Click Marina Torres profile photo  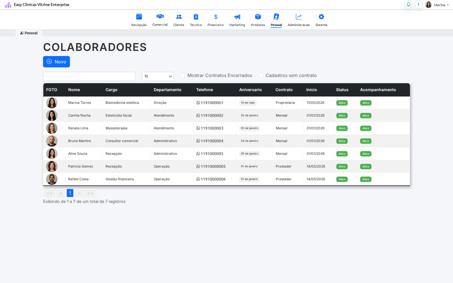52,103
